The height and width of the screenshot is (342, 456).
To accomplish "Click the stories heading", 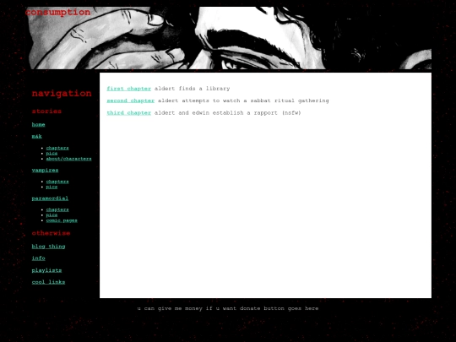I will click(x=46, y=111).
